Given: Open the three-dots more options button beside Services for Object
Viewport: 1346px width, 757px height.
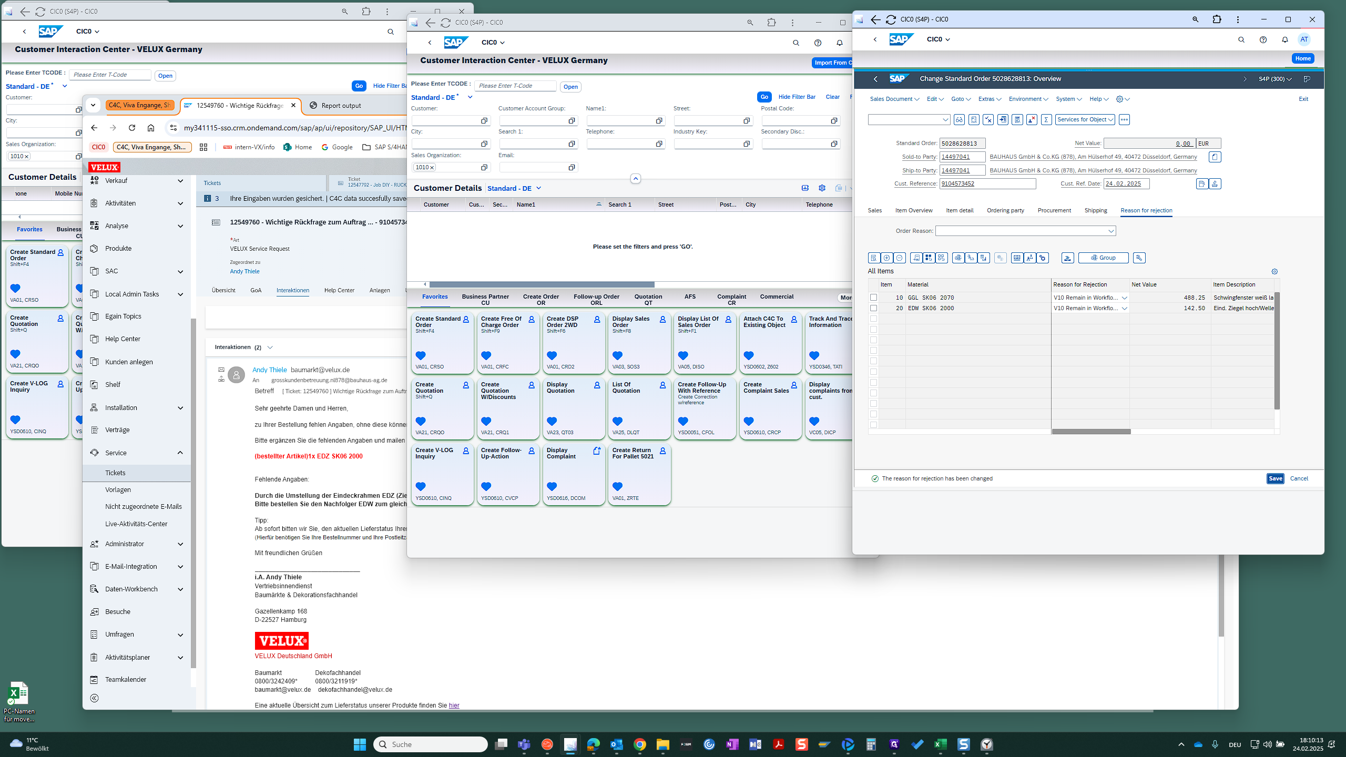Looking at the screenshot, I should 1124,120.
